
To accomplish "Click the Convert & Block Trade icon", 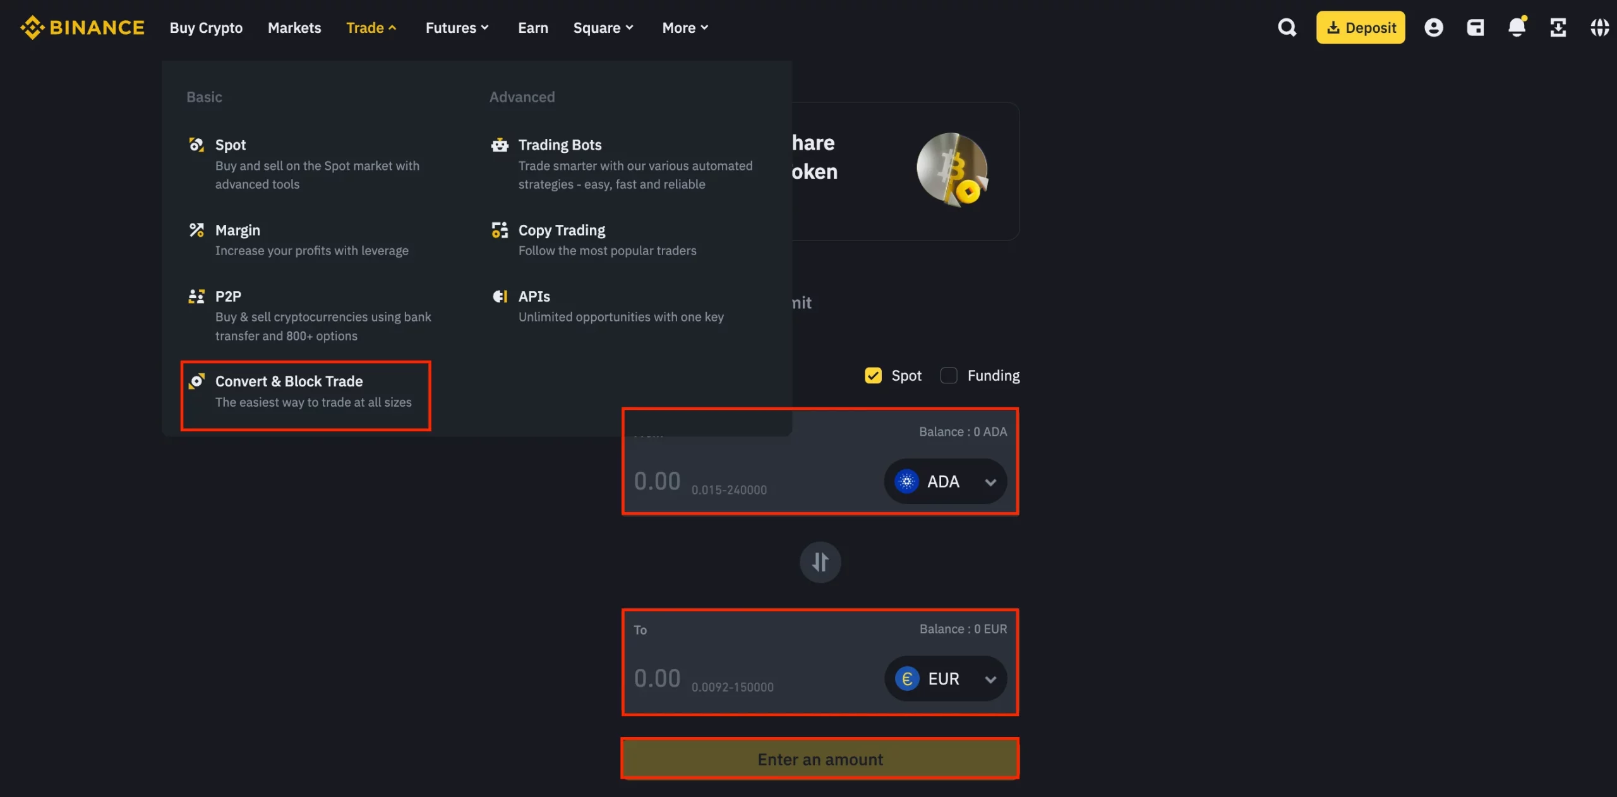I will [x=196, y=381].
